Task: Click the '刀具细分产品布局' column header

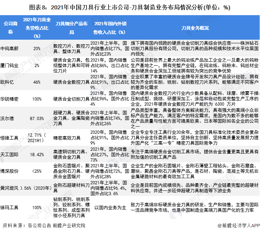Action: coord(71,28)
